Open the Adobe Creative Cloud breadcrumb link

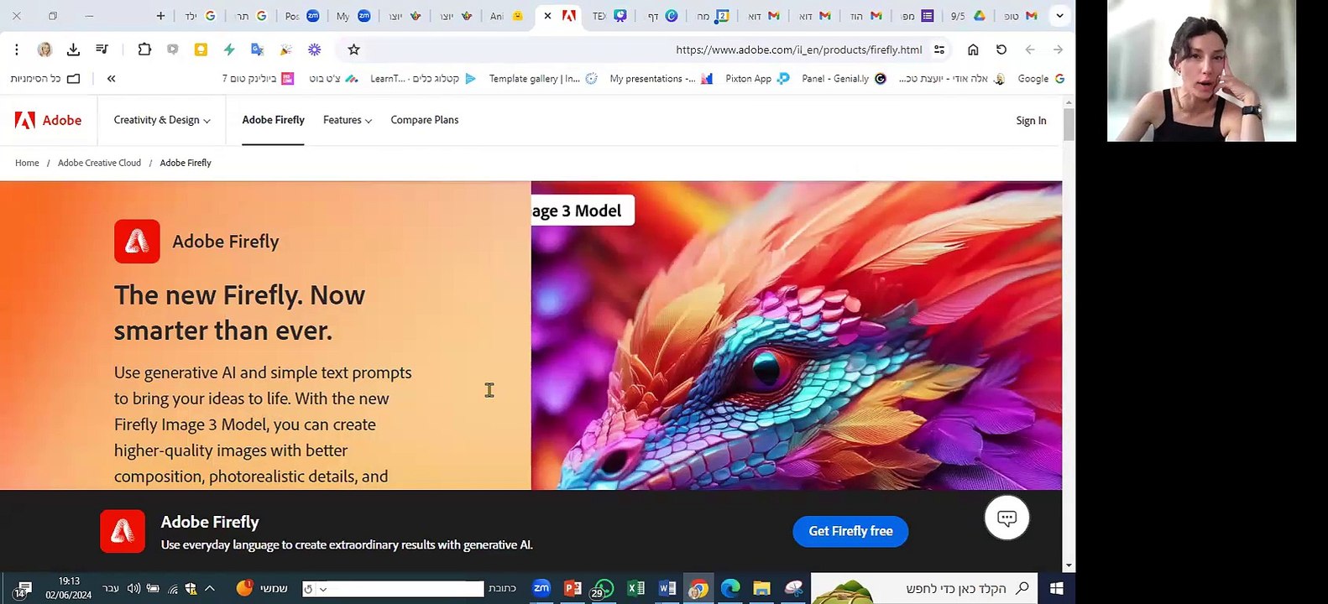coord(99,163)
